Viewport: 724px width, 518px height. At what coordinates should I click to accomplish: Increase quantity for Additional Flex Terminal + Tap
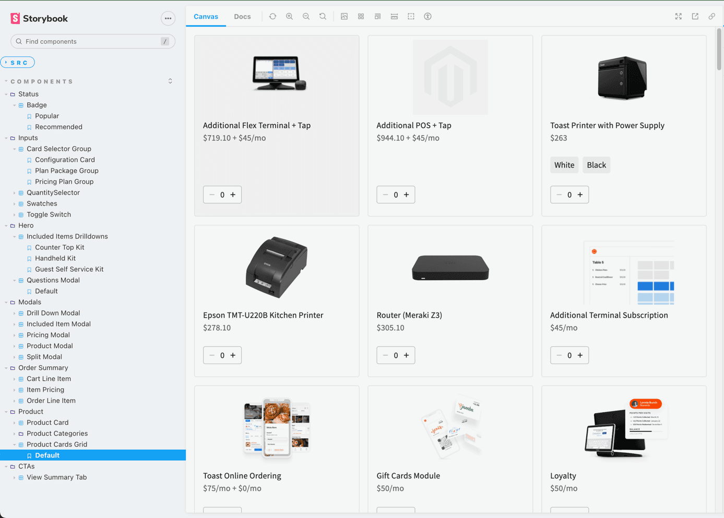click(x=233, y=195)
